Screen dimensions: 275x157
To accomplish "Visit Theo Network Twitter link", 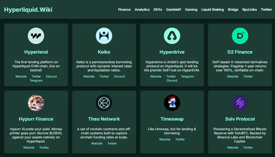I will tap(112, 144).
